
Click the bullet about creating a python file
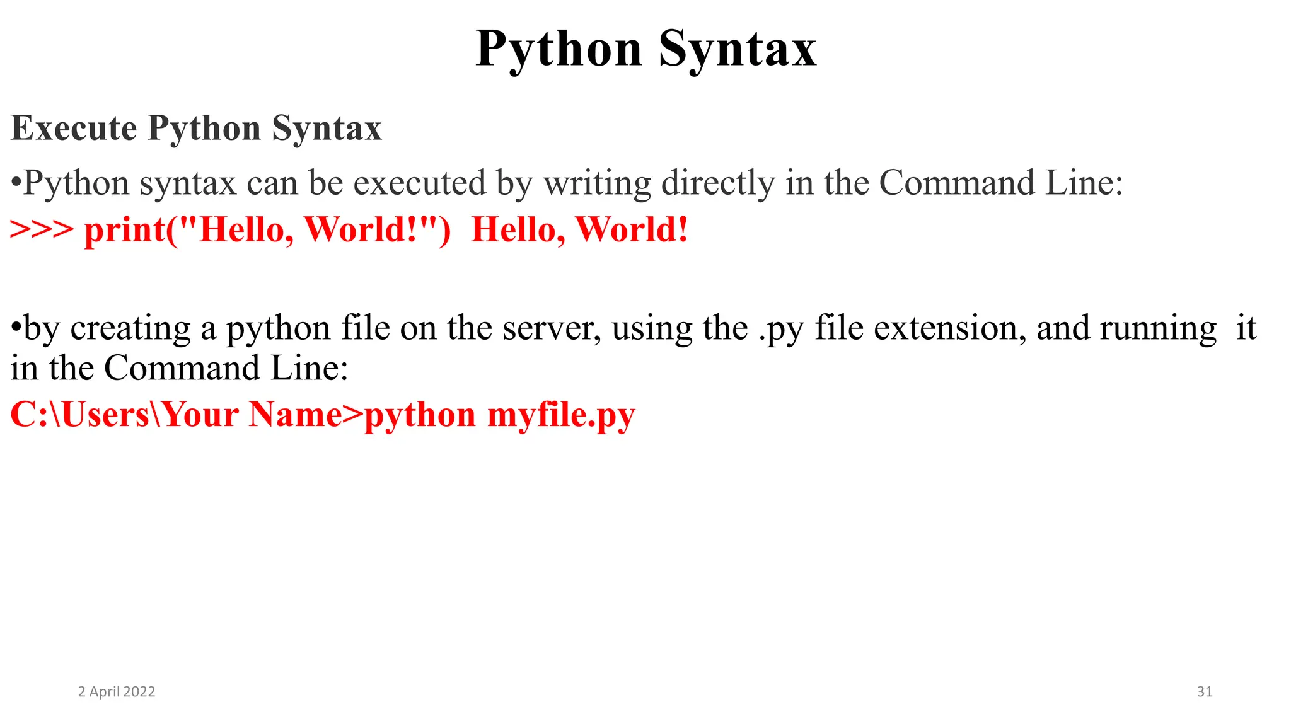[x=634, y=328]
